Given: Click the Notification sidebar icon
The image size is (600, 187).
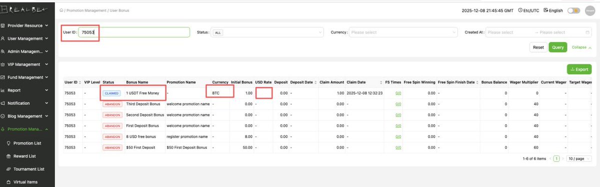Looking at the screenshot, I should (3, 103).
